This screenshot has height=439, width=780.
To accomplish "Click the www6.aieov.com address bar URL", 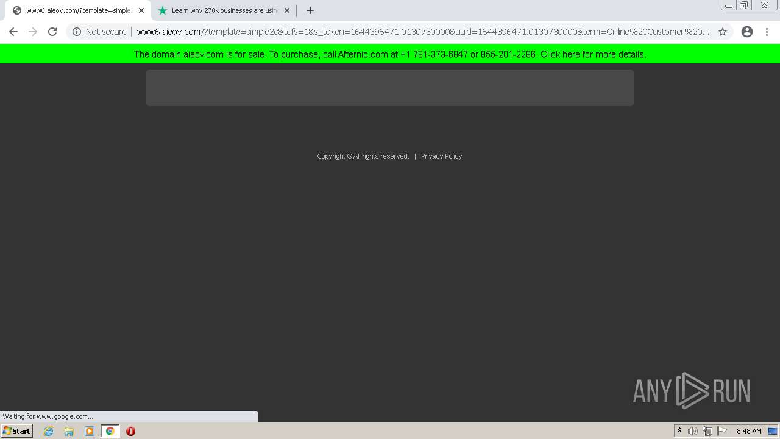I will click(423, 32).
